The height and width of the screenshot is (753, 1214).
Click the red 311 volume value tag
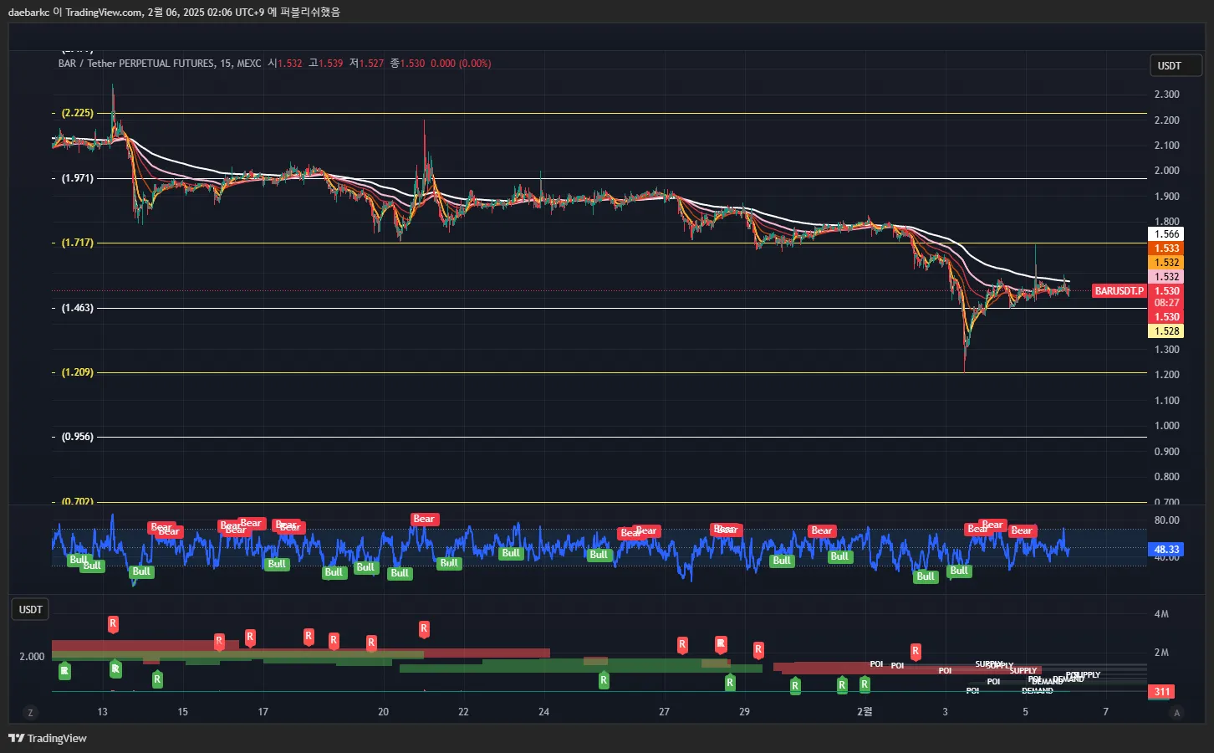[1162, 692]
